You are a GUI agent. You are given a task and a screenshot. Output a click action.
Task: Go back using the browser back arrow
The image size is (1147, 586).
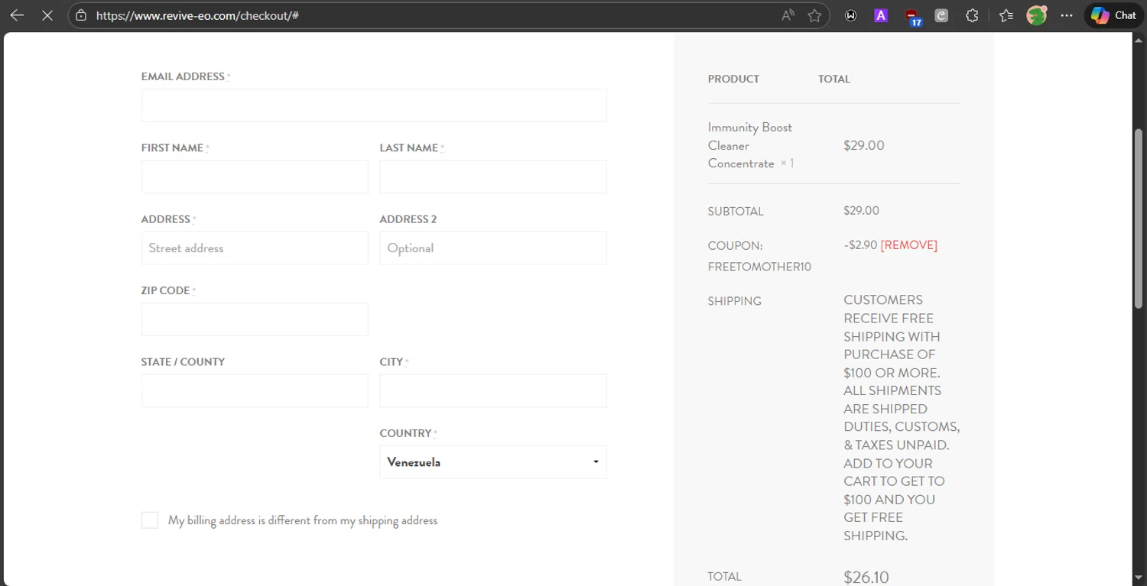(x=17, y=15)
